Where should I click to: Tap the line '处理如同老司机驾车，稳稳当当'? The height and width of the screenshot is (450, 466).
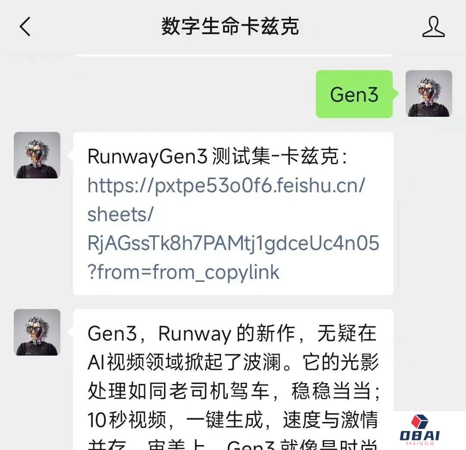233,391
